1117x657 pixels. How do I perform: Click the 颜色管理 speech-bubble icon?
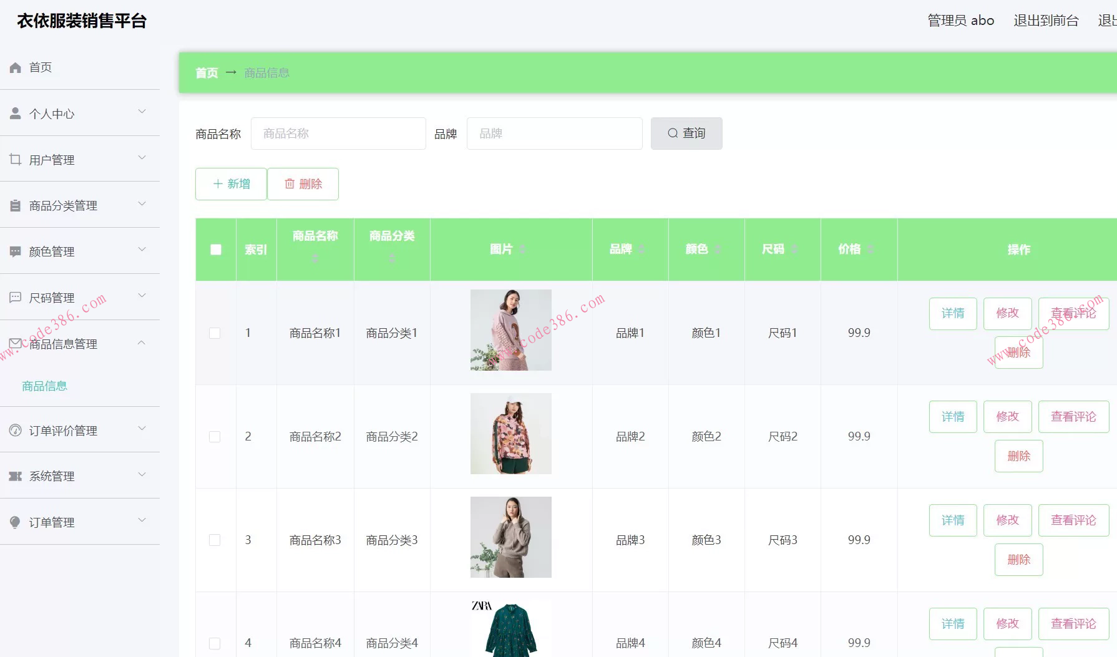tap(15, 251)
